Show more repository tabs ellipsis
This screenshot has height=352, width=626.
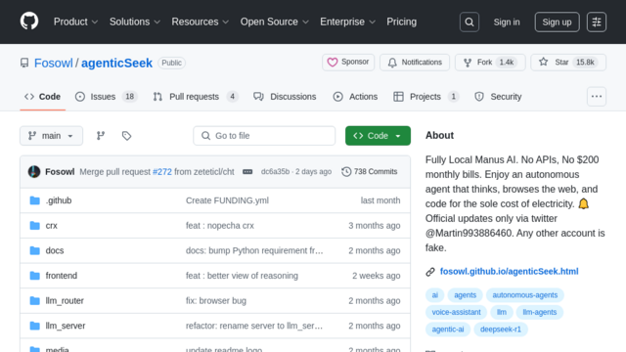(x=597, y=97)
